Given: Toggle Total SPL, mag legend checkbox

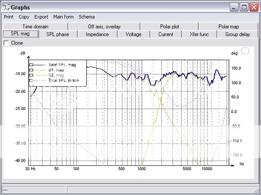Looking at the screenshot, I should click(31, 65).
